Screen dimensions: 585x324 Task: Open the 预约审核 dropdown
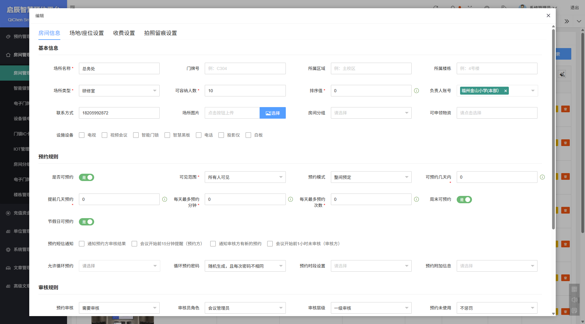pyautogui.click(x=119, y=308)
